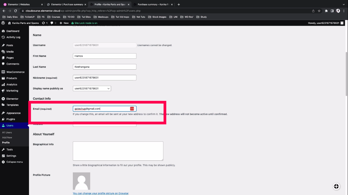Viewport: 348px width, 195px height.
Task: Click the browser address bar
Action: [x=163, y=11]
